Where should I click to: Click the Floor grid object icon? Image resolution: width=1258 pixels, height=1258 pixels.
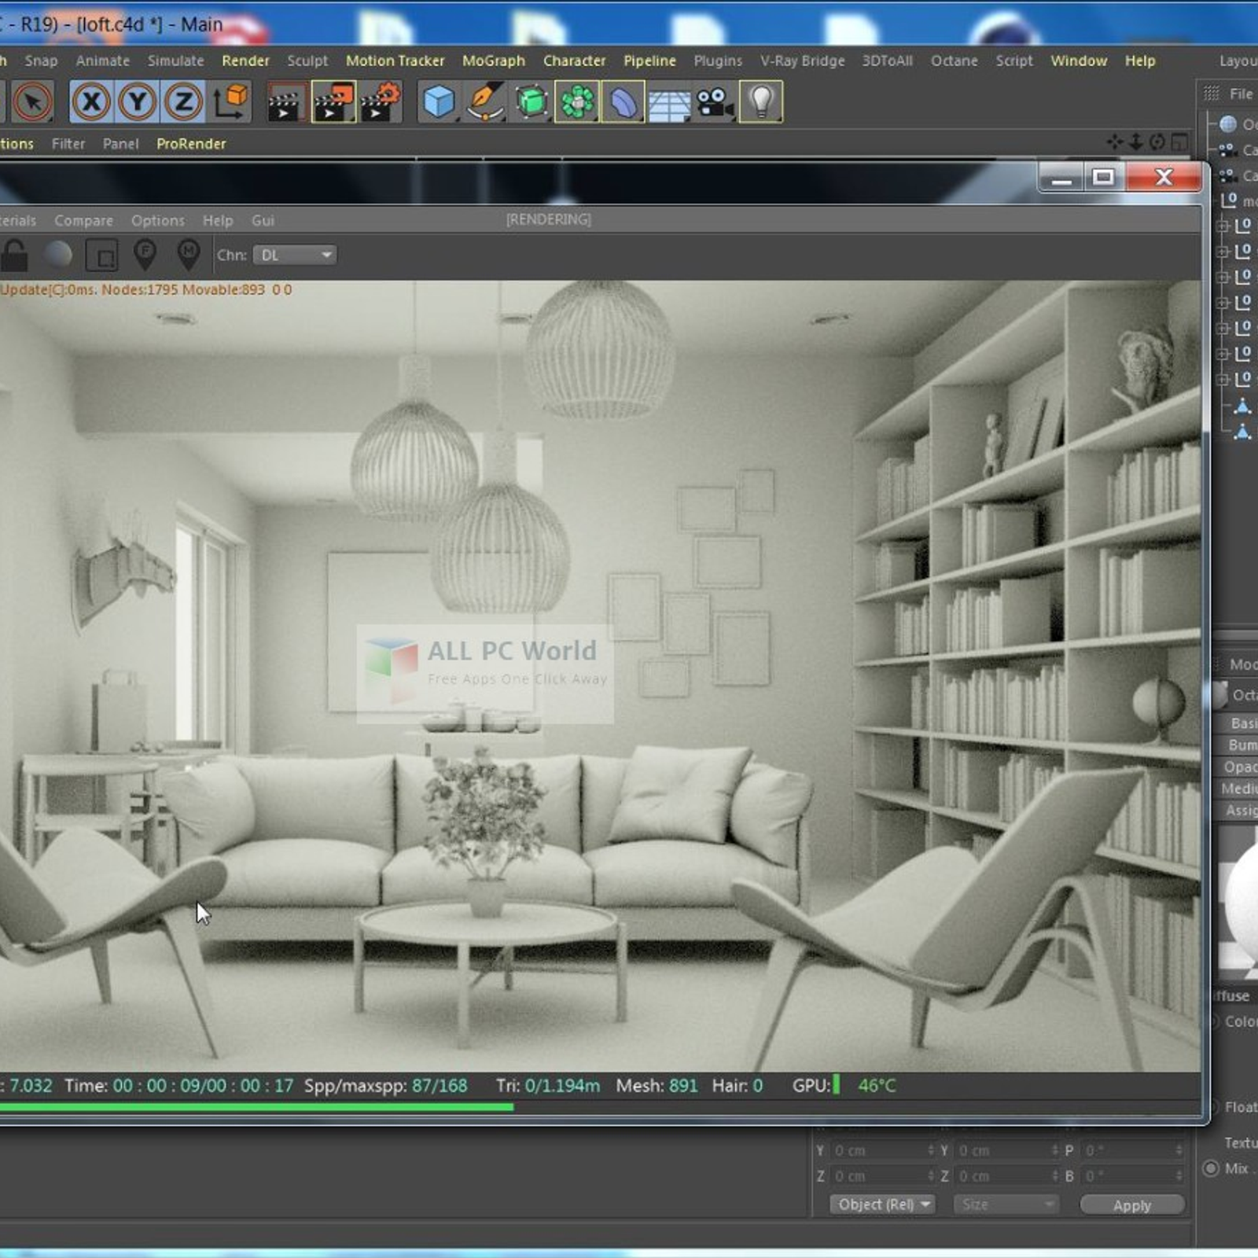coord(669,103)
